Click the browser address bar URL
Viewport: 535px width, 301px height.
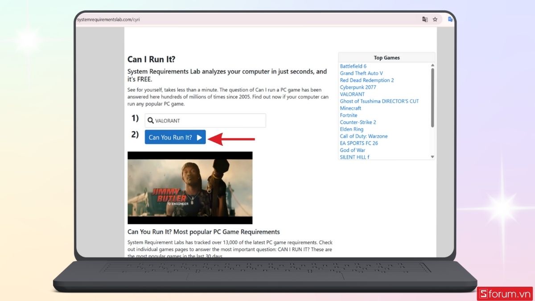pyautogui.click(x=109, y=20)
